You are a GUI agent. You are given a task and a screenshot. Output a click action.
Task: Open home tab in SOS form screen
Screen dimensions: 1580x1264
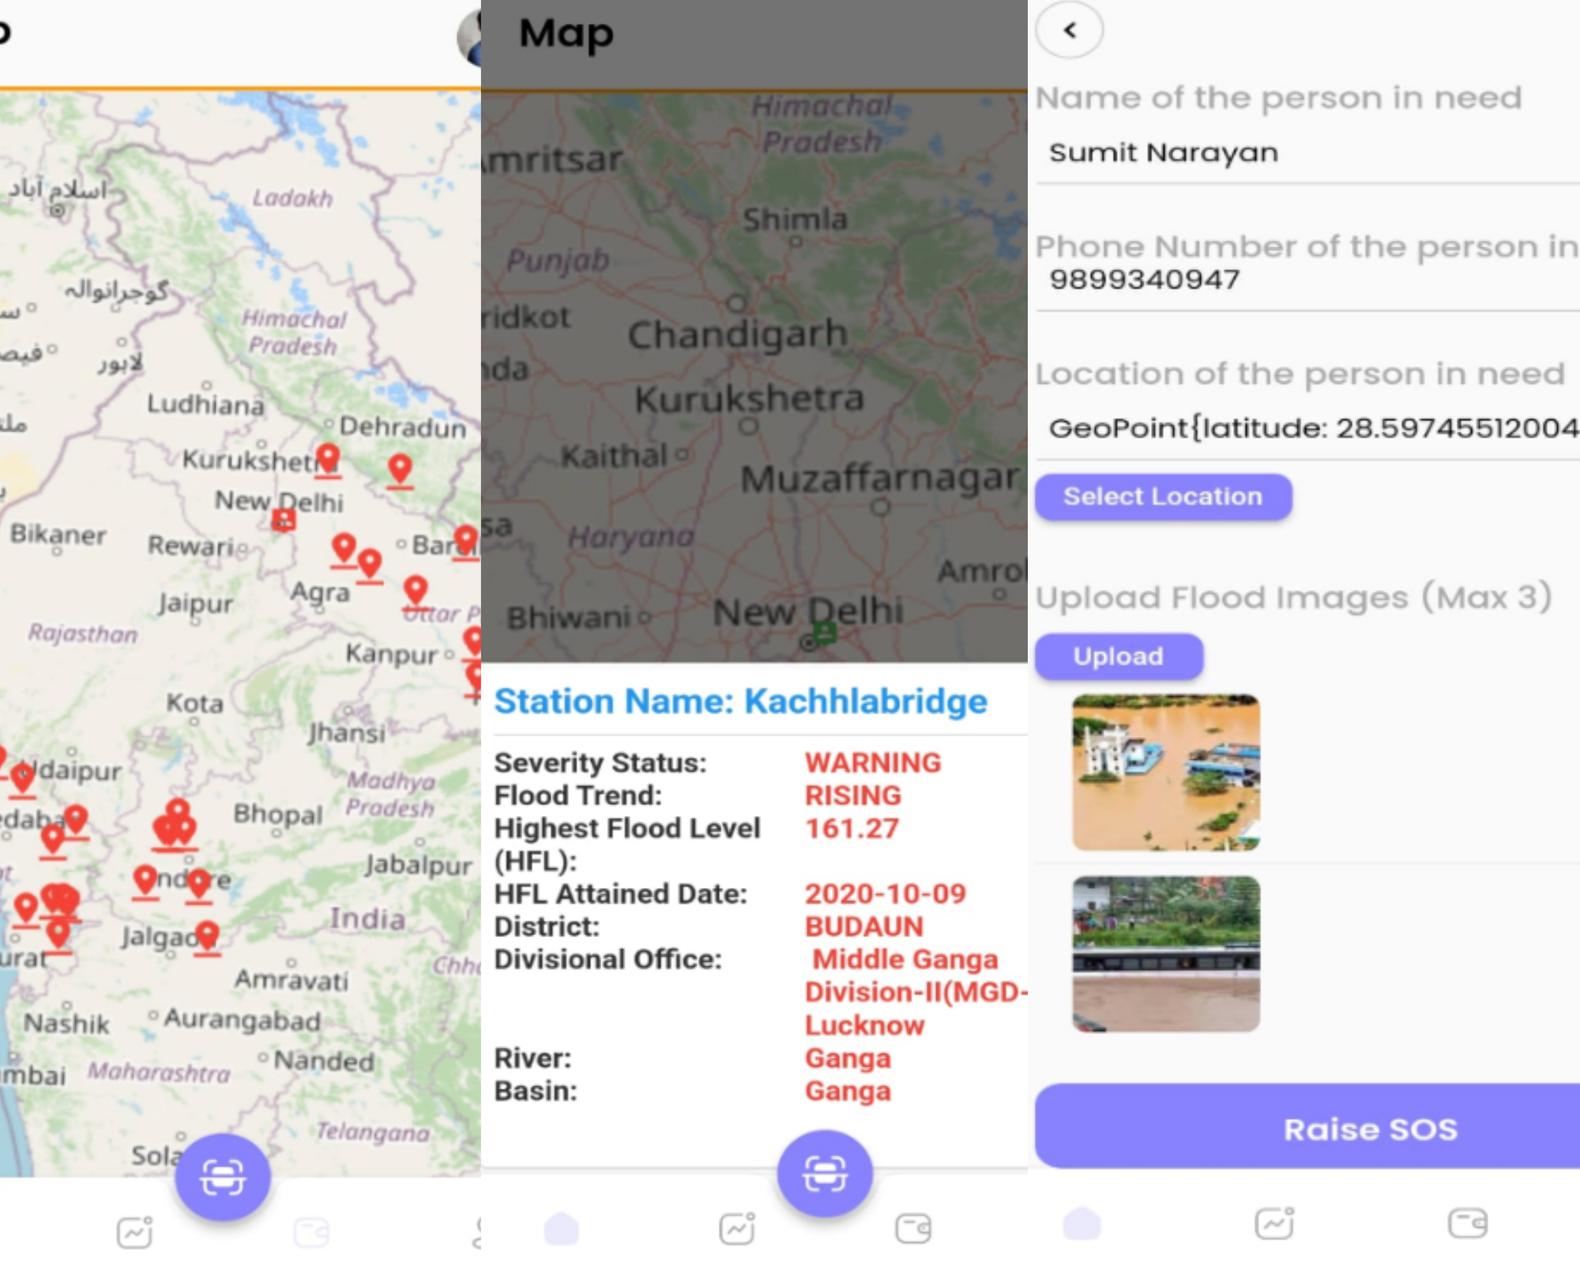coord(1082,1224)
